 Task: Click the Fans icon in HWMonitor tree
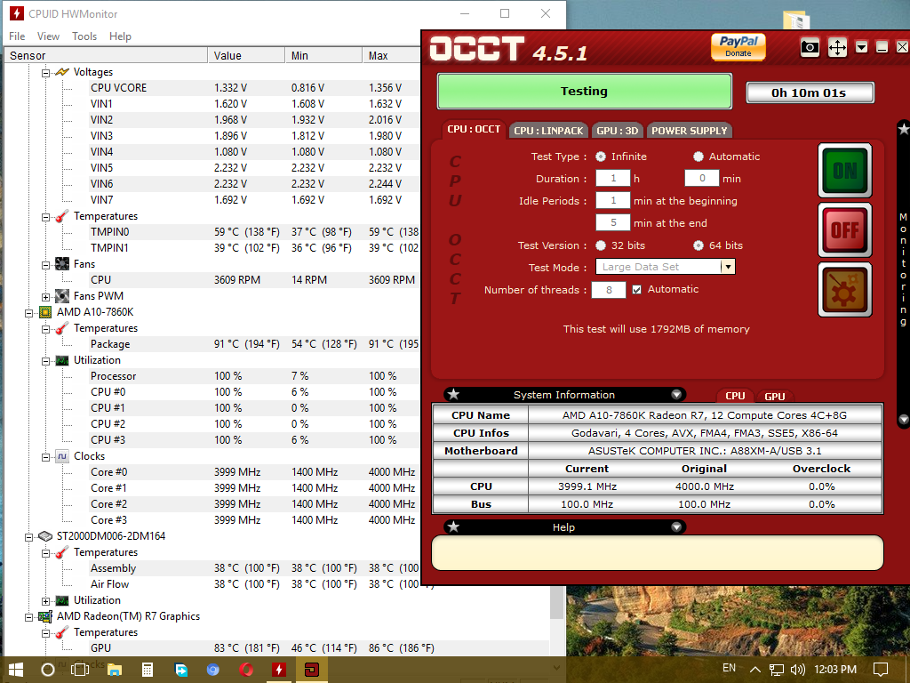click(62, 263)
